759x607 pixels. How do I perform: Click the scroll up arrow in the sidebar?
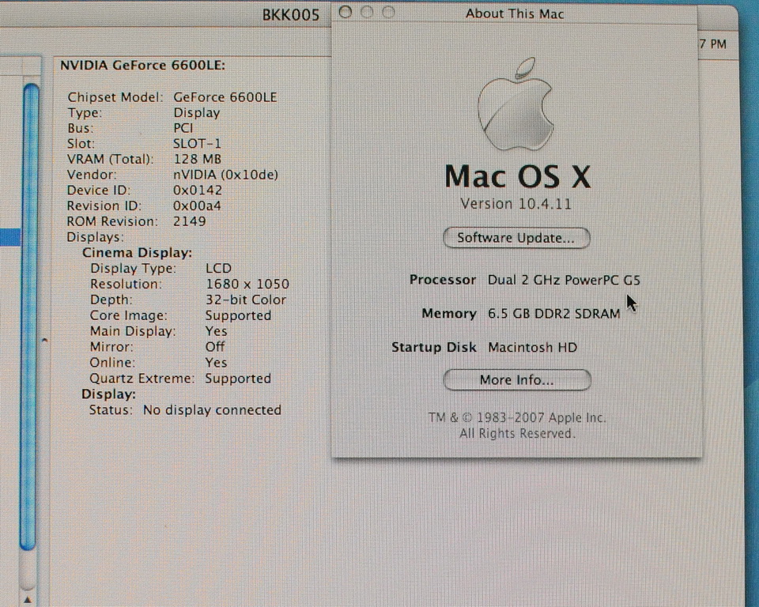pos(28,600)
